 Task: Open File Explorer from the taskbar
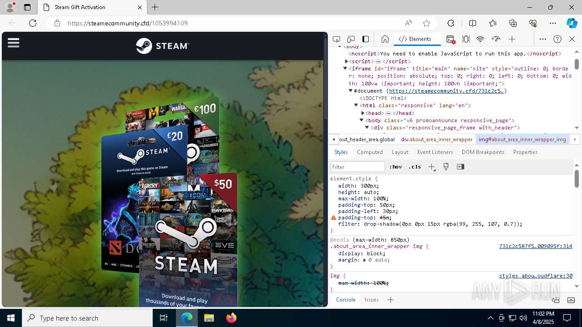(x=209, y=318)
